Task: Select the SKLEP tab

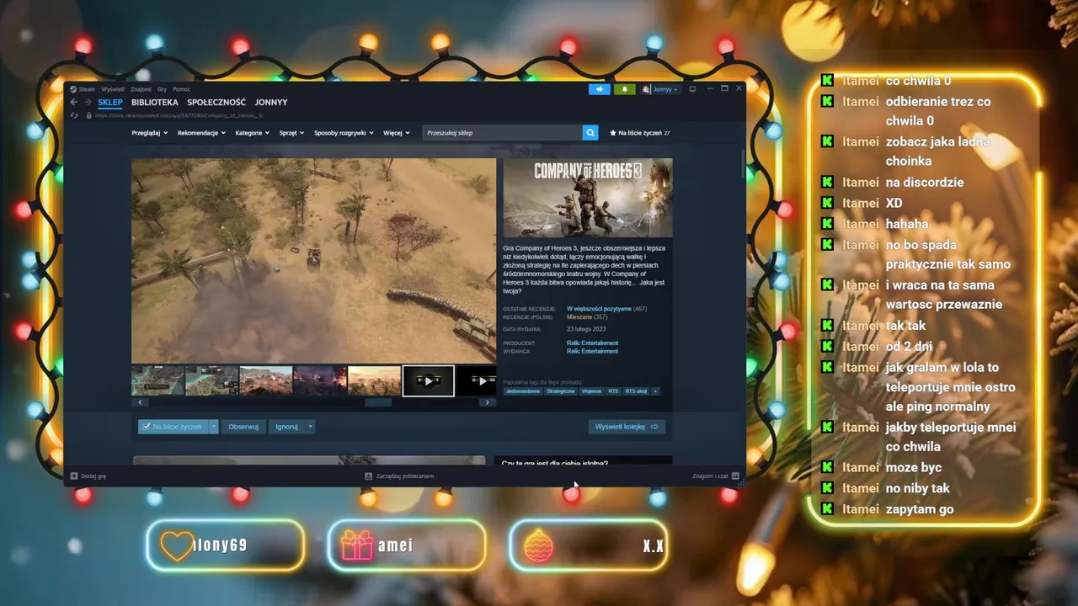Action: point(110,103)
